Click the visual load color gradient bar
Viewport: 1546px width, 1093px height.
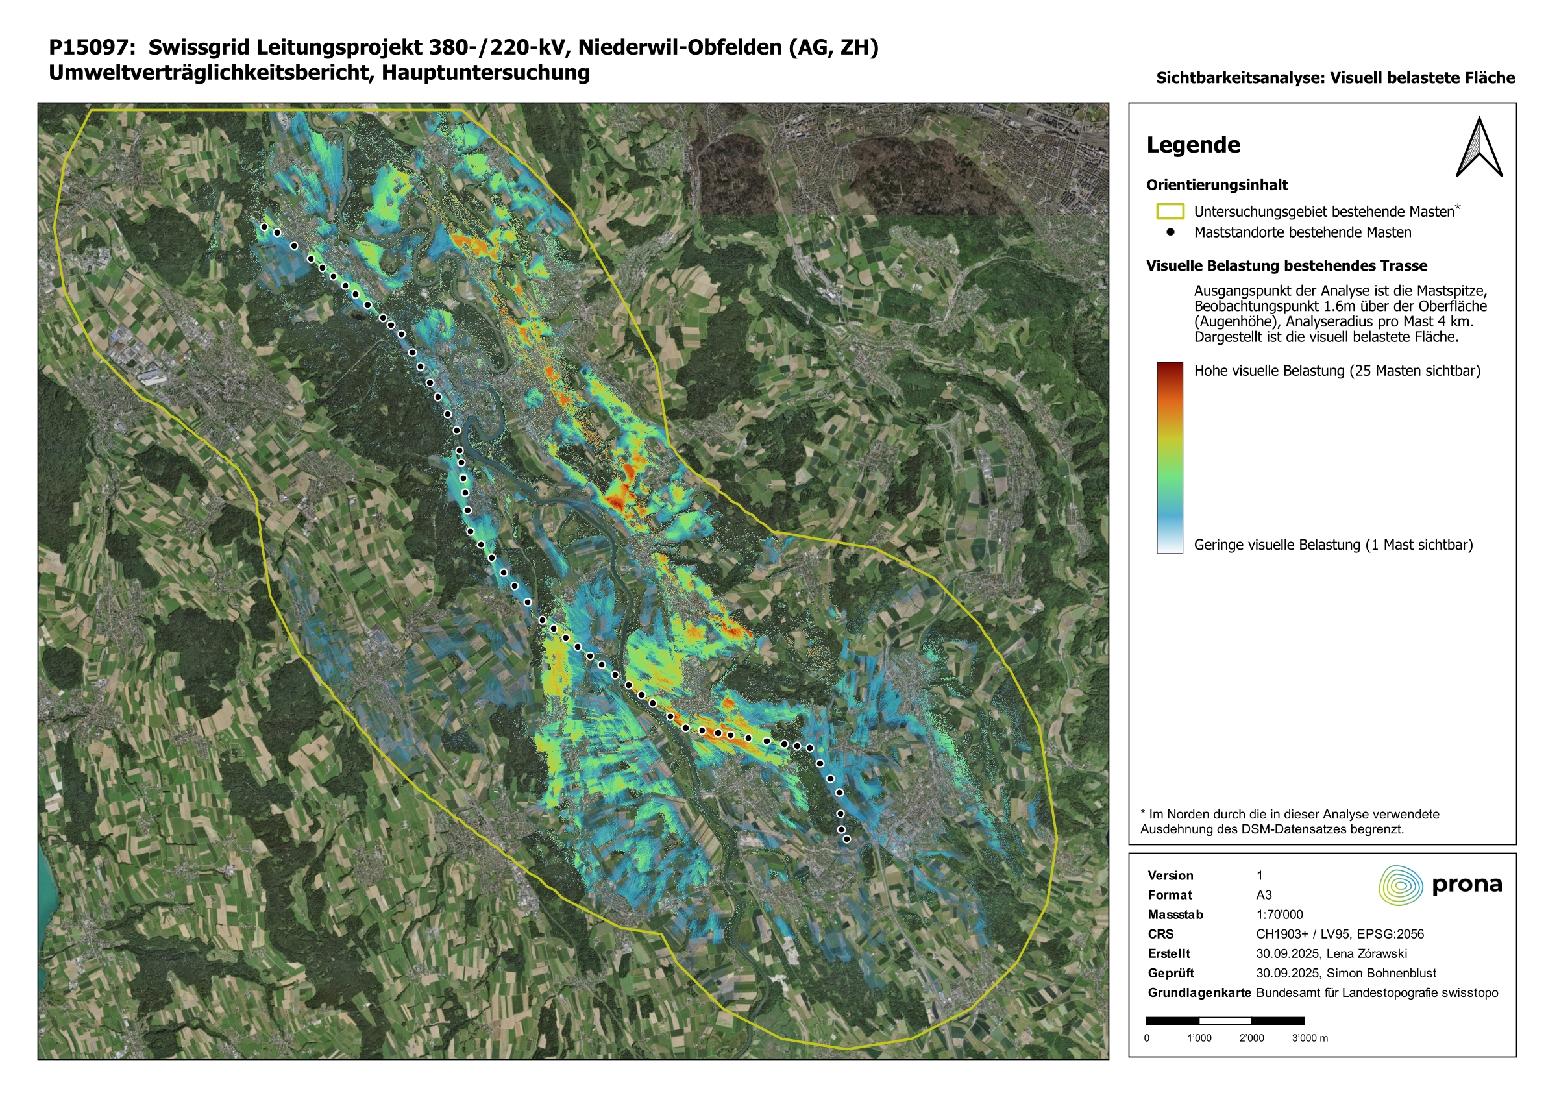(x=1170, y=458)
